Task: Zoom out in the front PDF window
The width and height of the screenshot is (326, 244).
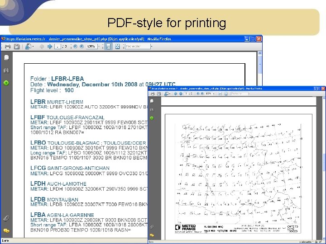Action: click(x=198, y=94)
